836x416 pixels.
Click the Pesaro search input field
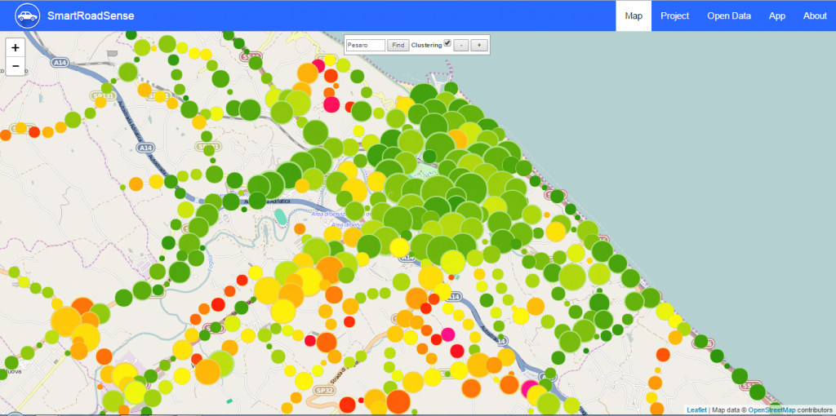pyautogui.click(x=365, y=46)
